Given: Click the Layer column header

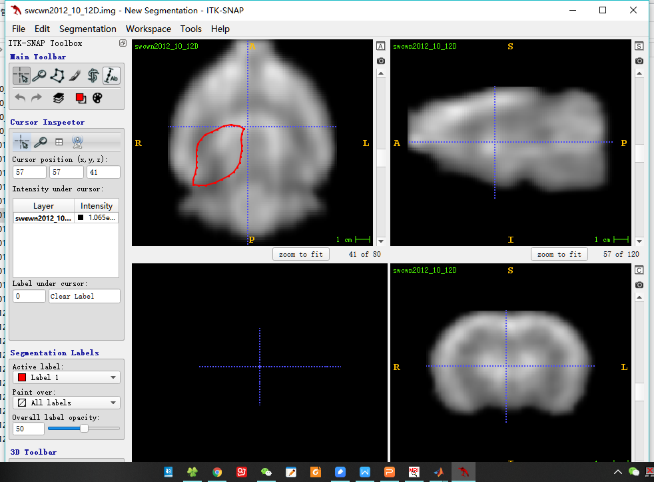Looking at the screenshot, I should tap(44, 205).
